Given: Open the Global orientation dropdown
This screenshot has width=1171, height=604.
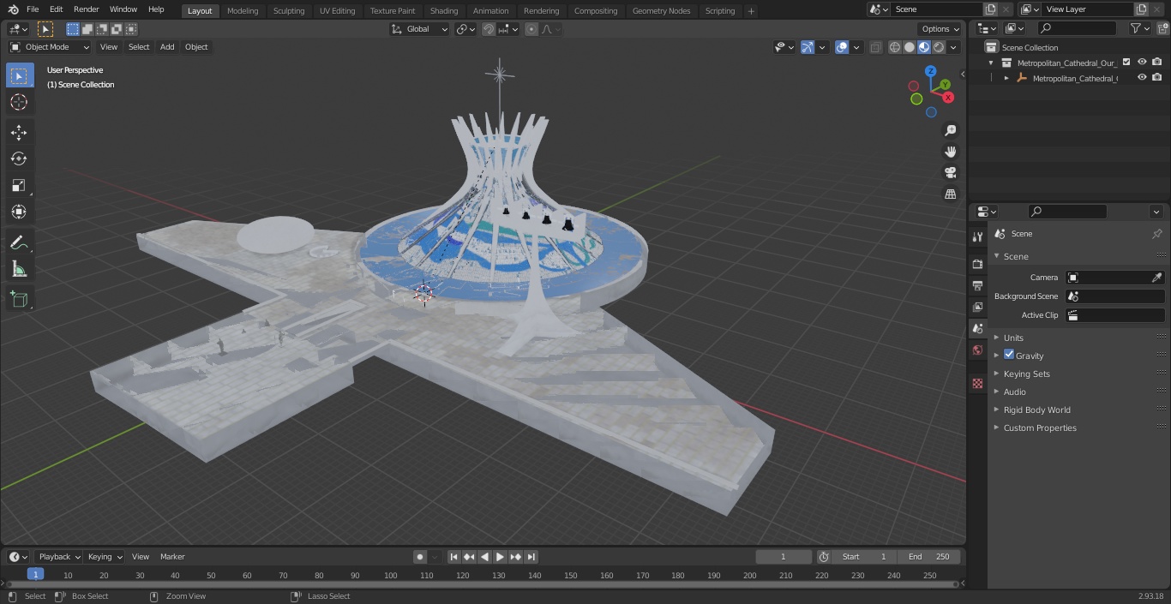Looking at the screenshot, I should click(x=419, y=29).
